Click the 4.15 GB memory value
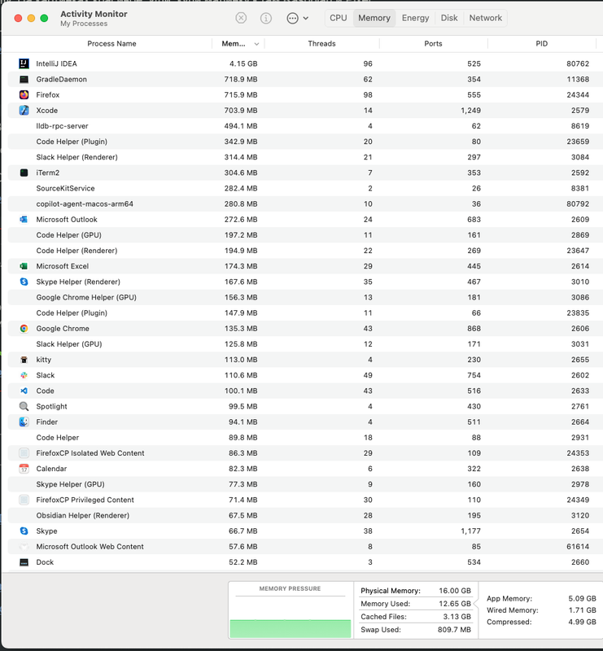Viewport: 603px width, 651px height. (243, 63)
